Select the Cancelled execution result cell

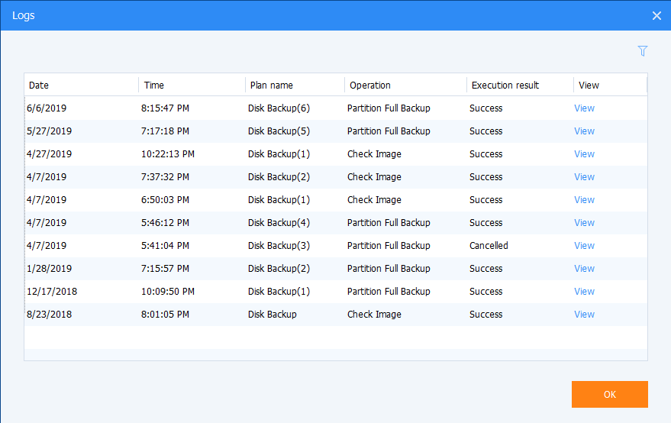pyautogui.click(x=489, y=246)
